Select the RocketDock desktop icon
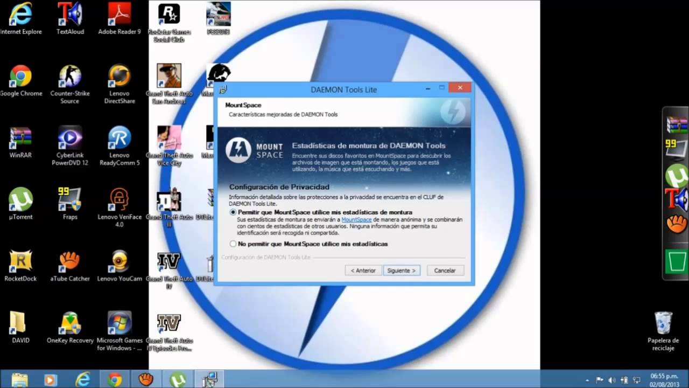Screen dimensions: 689x388 point(20,266)
